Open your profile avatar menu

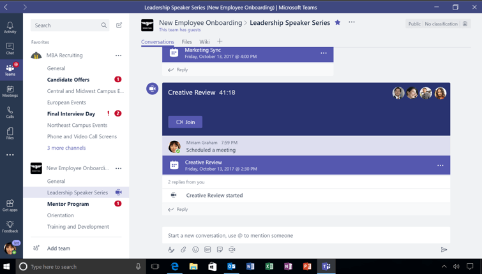pyautogui.click(x=10, y=248)
